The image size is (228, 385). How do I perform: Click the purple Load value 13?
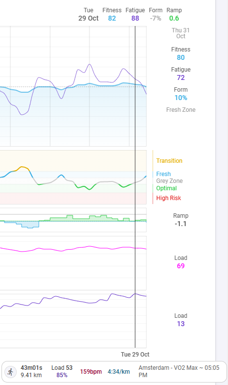(x=181, y=324)
